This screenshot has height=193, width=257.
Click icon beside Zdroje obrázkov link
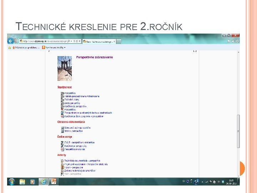(62, 113)
